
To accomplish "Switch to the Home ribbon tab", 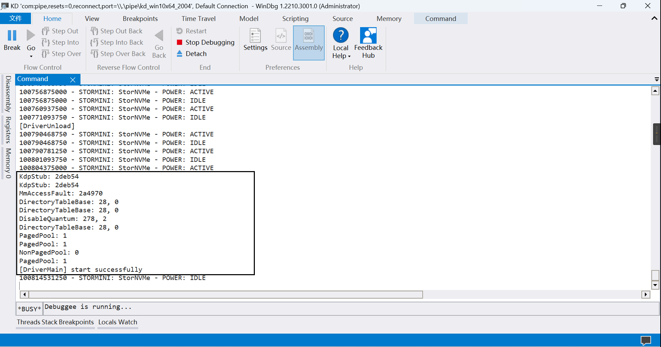I will point(52,19).
